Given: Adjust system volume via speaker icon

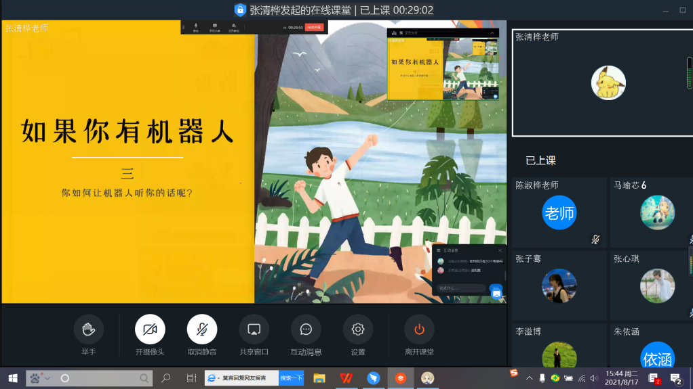Looking at the screenshot, I should click(x=594, y=378).
